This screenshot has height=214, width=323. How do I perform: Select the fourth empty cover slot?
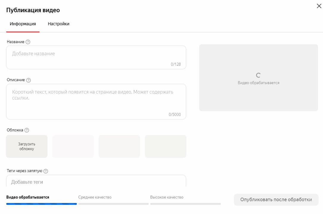166,146
